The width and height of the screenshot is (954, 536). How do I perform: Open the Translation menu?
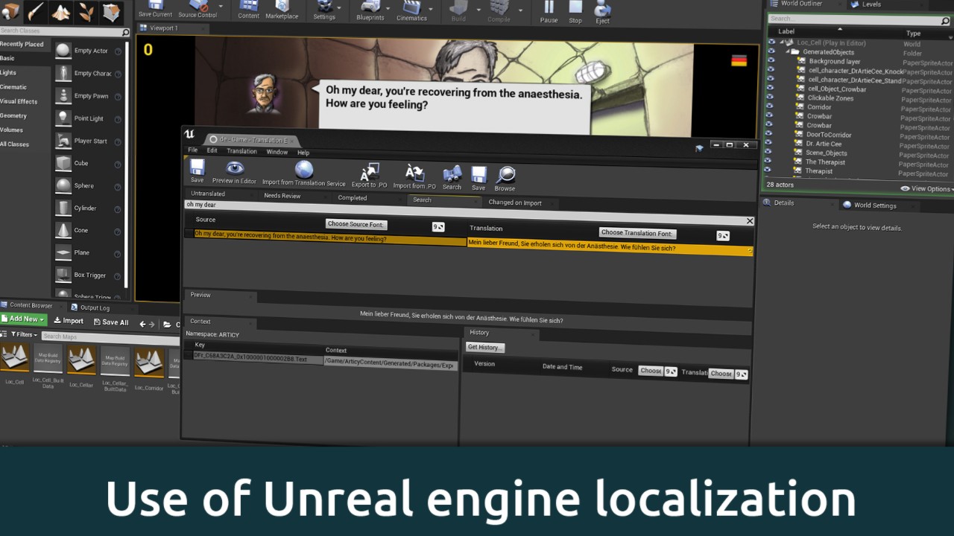click(x=241, y=151)
